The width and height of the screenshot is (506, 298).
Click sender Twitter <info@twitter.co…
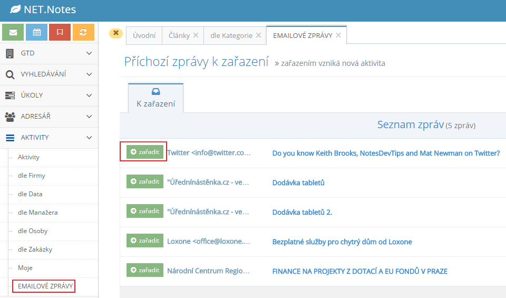209,153
